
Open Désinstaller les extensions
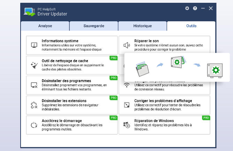(x=72, y=105)
